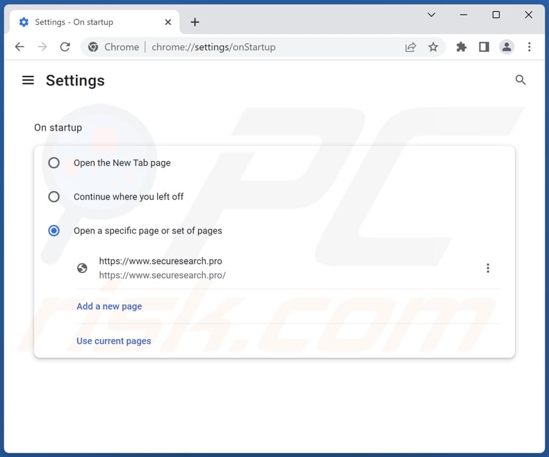Maximize the Chrome window
549x457 pixels.
point(495,15)
